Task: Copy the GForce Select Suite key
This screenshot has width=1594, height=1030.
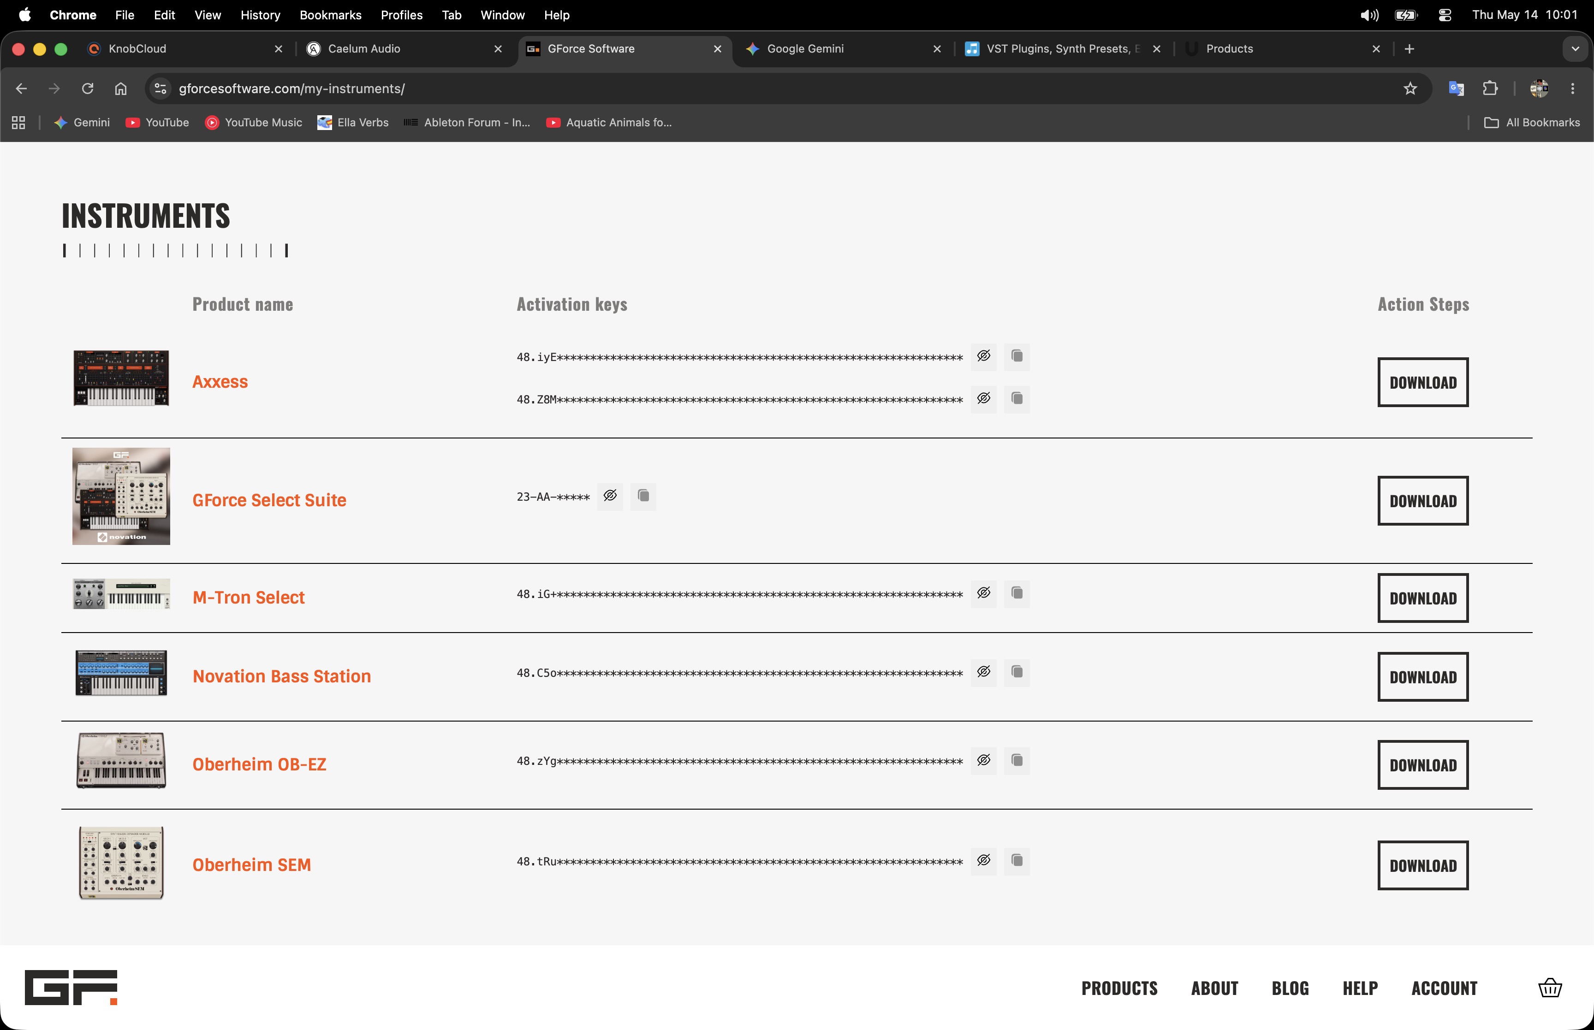Action: [x=643, y=496]
